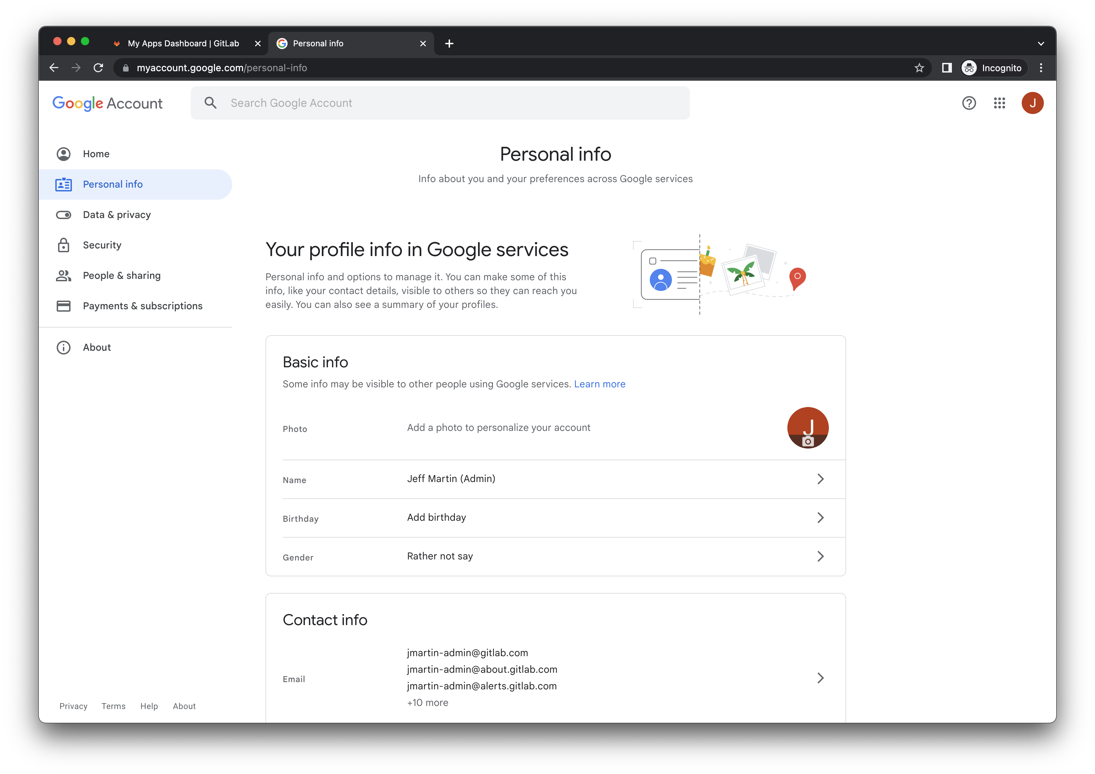1095x774 pixels.
Task: Expand the Name row chevron
Action: (820, 479)
